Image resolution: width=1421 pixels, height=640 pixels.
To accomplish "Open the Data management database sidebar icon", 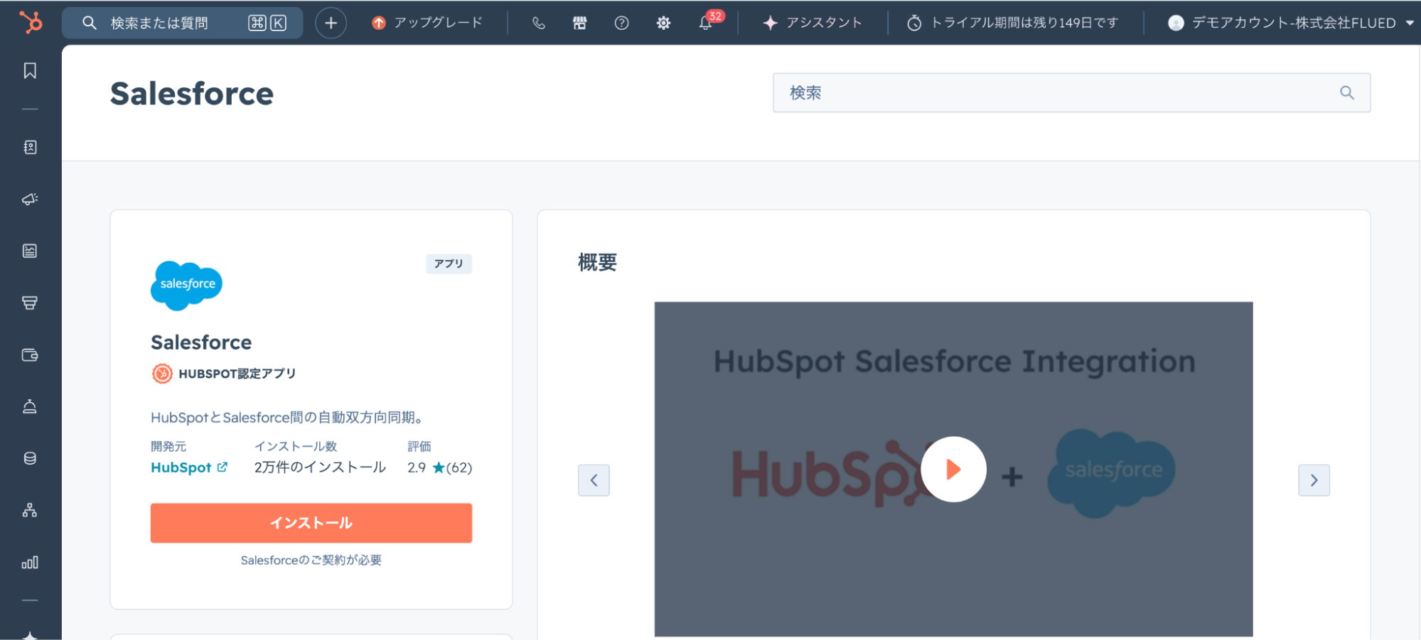I will pyautogui.click(x=30, y=458).
